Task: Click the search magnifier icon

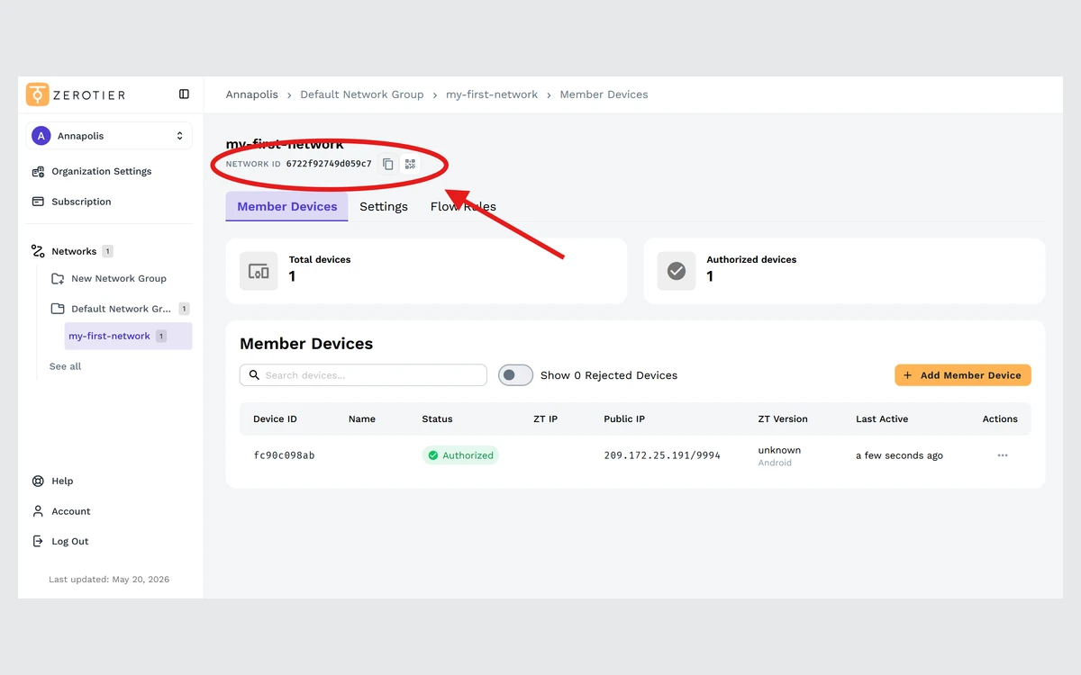Action: click(x=254, y=375)
